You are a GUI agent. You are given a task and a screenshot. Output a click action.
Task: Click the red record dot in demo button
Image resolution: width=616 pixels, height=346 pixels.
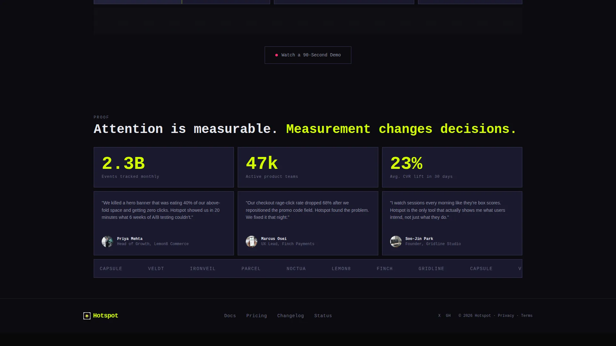tap(276, 55)
